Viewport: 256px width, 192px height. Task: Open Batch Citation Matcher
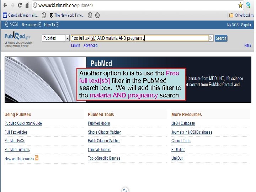tap(104, 141)
